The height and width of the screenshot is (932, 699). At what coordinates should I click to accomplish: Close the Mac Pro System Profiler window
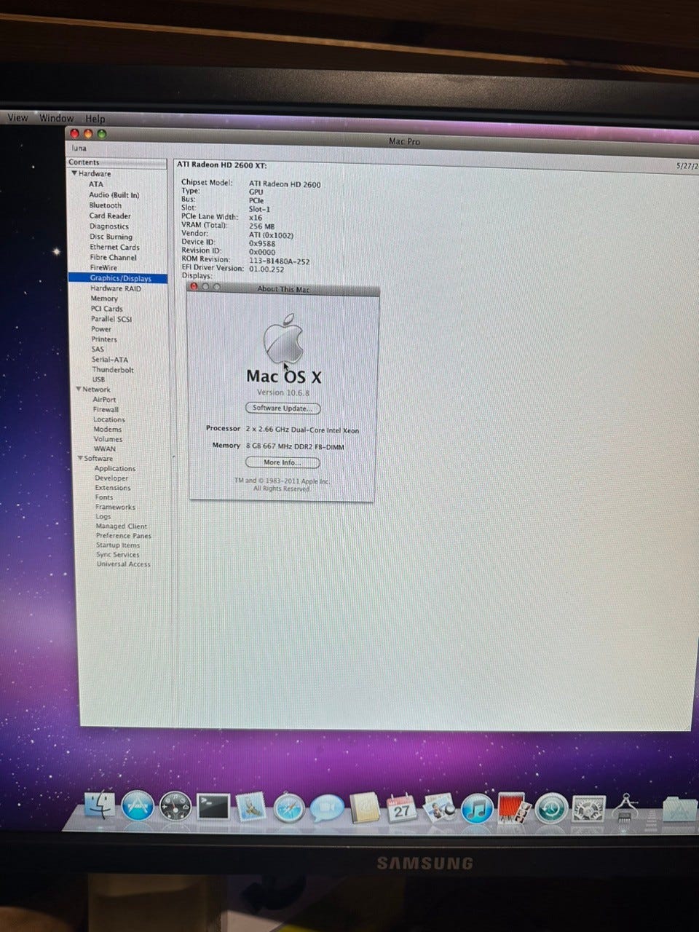point(75,133)
